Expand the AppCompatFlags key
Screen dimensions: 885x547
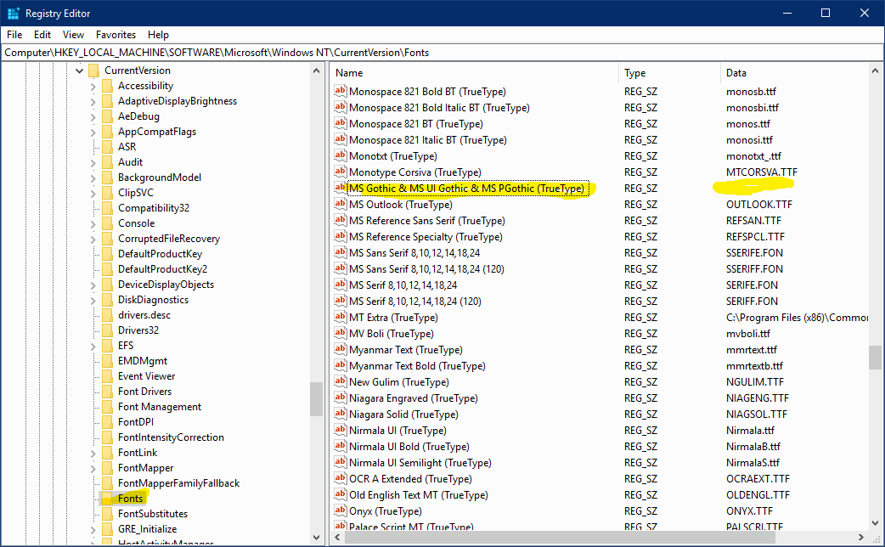pyautogui.click(x=93, y=133)
